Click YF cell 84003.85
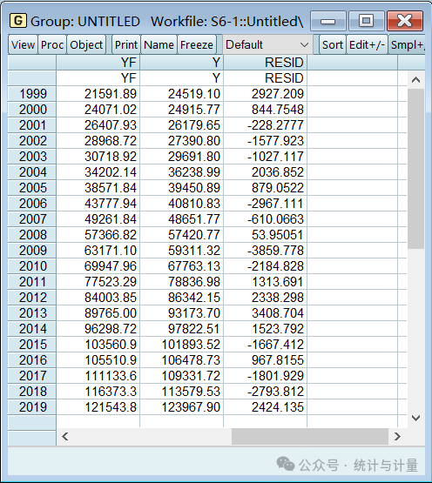The height and width of the screenshot is (483, 432). 98,298
